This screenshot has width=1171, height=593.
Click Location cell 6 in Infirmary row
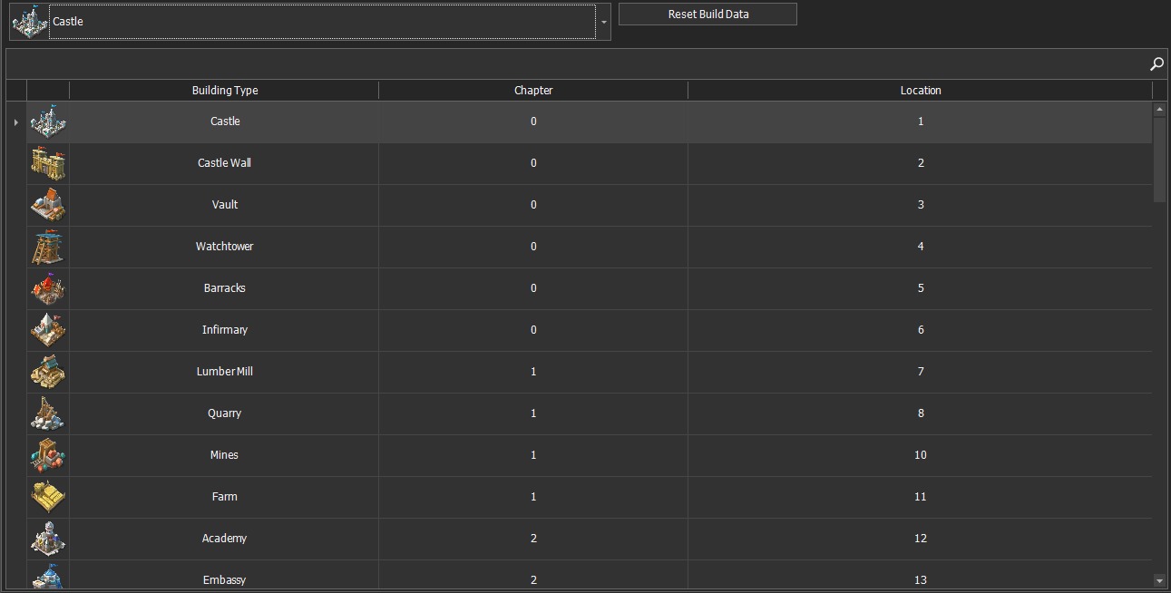point(921,330)
